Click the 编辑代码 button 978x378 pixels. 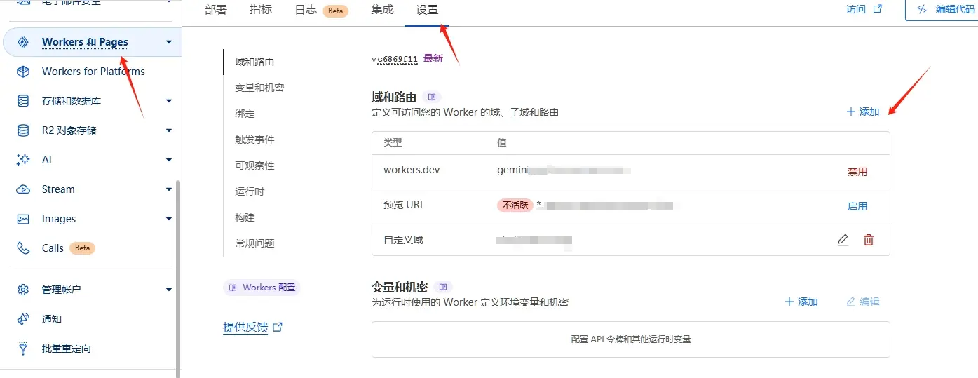click(x=942, y=9)
